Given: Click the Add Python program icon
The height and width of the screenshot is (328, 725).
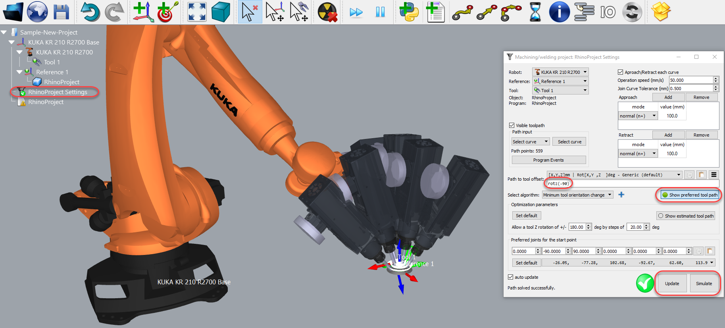Looking at the screenshot, I should (x=409, y=12).
